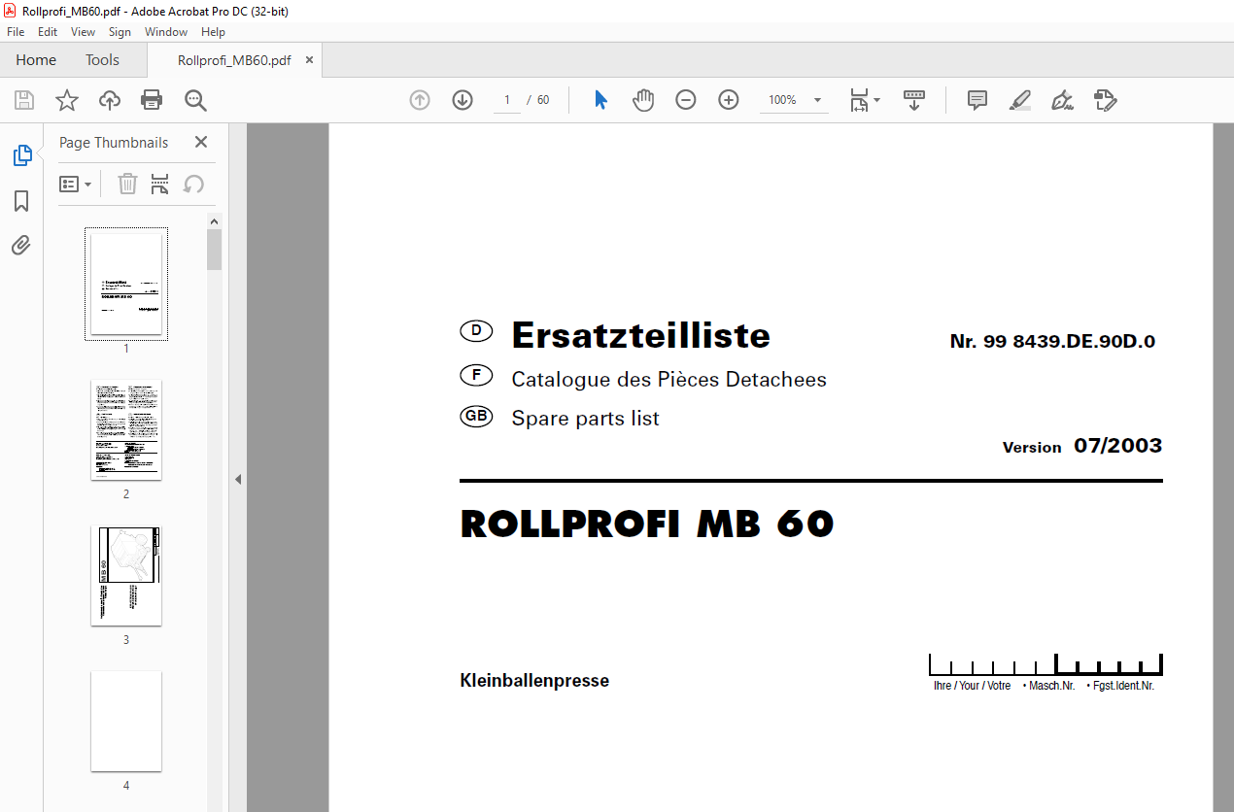Click the Nr. 99 8439.DE.90D.0 text
The height and width of the screenshot is (812, 1234).
[1052, 342]
